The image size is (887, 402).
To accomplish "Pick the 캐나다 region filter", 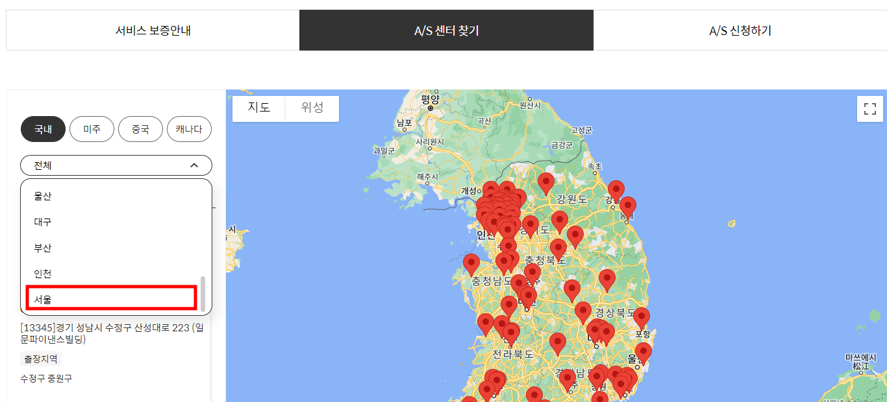I will (x=189, y=129).
